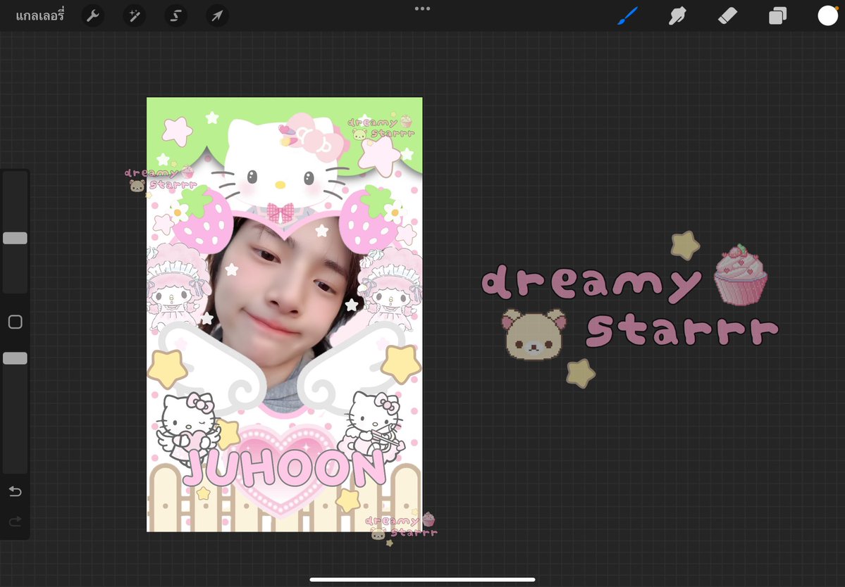The width and height of the screenshot is (845, 587).
Task: Open the Layers panel
Action: pos(777,15)
